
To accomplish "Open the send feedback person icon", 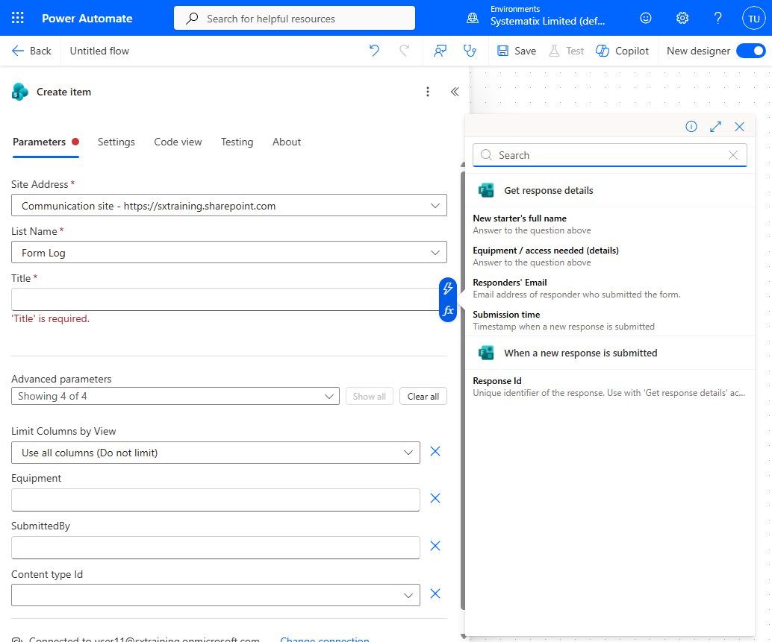I will (x=441, y=51).
